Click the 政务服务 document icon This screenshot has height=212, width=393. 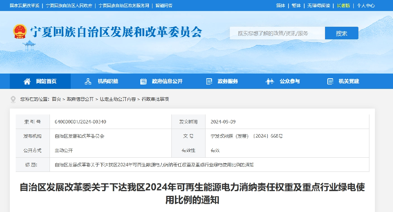pos(209,81)
